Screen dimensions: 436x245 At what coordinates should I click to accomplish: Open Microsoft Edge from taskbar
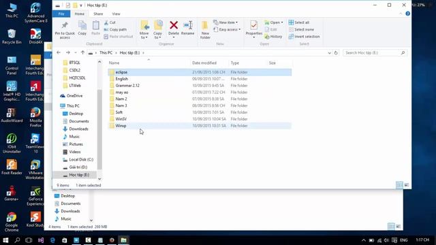pos(52,240)
